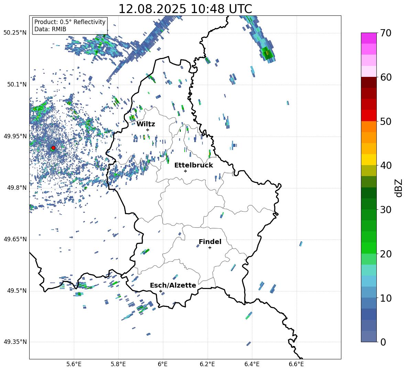Click the 5.6°E longitude label
Image resolution: width=407 pixels, height=371 pixels.
point(74,364)
